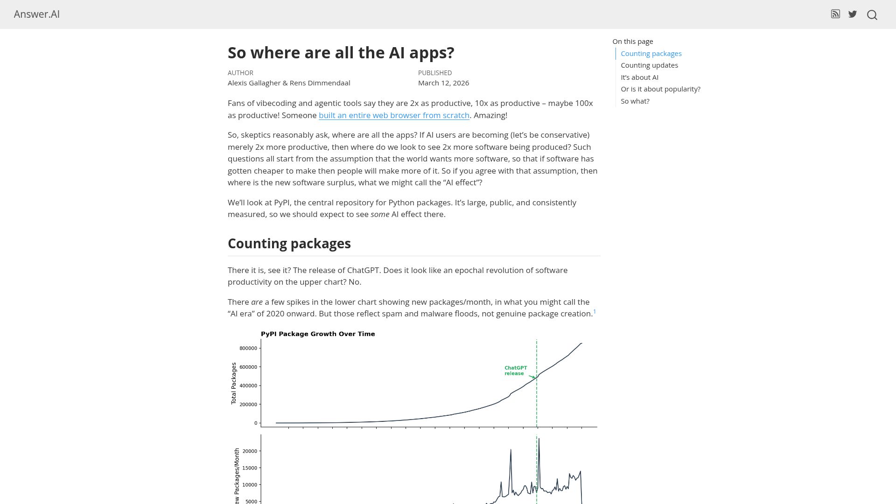Open the search magnifier icon
Viewport: 896px width, 504px height.
tap(872, 15)
